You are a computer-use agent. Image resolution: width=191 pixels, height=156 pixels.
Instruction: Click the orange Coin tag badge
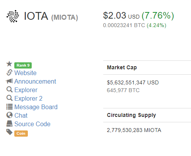tap(21, 134)
